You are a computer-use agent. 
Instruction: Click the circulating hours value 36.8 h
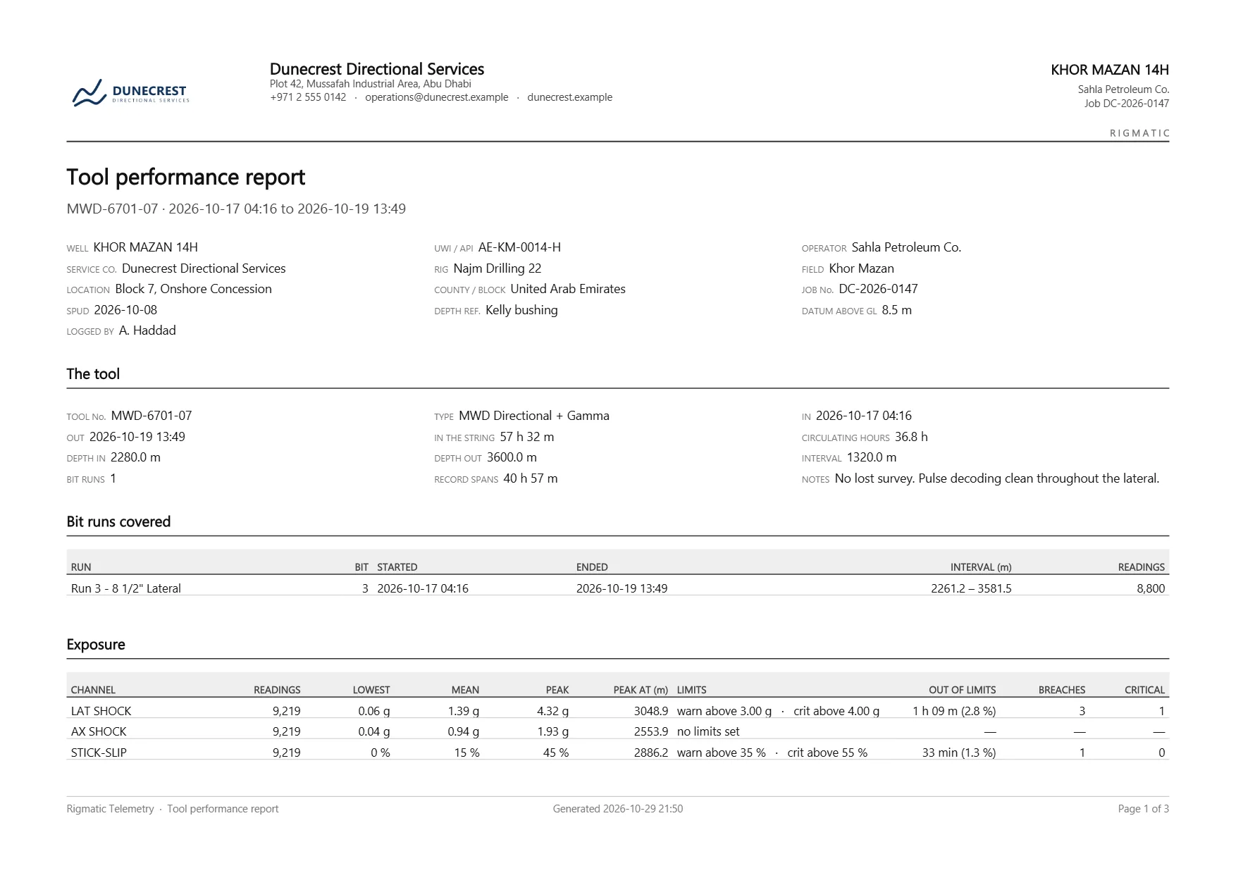[x=911, y=437]
